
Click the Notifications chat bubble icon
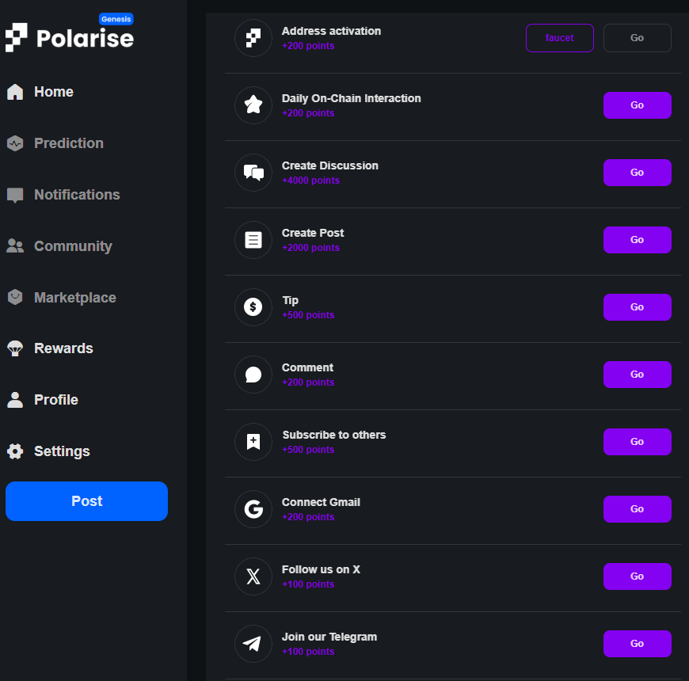[15, 195]
